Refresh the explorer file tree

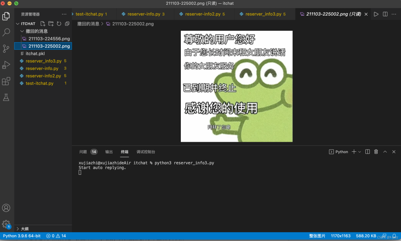pyautogui.click(x=59, y=24)
